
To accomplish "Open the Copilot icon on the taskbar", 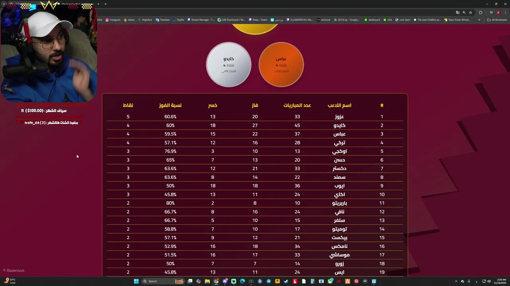I will coord(198,281).
